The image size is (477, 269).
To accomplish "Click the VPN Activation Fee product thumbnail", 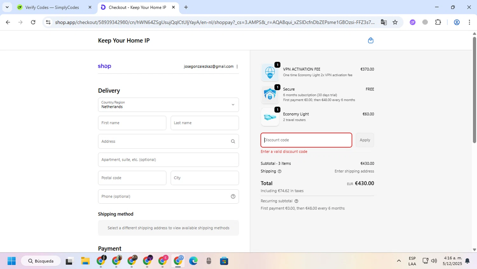I will 270,72.
